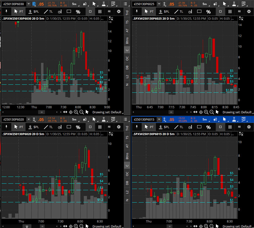Expand the symbol dropdown next to P6020

coord(29,119)
